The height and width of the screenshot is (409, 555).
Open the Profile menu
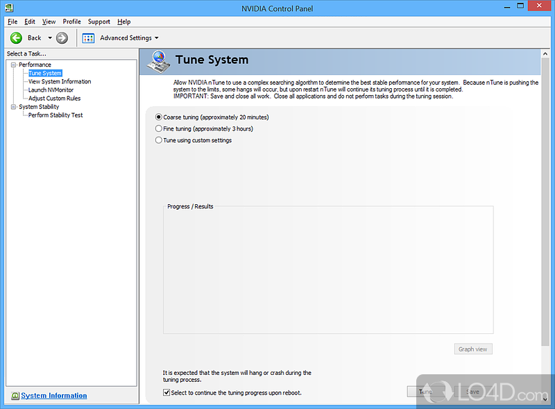coord(72,22)
